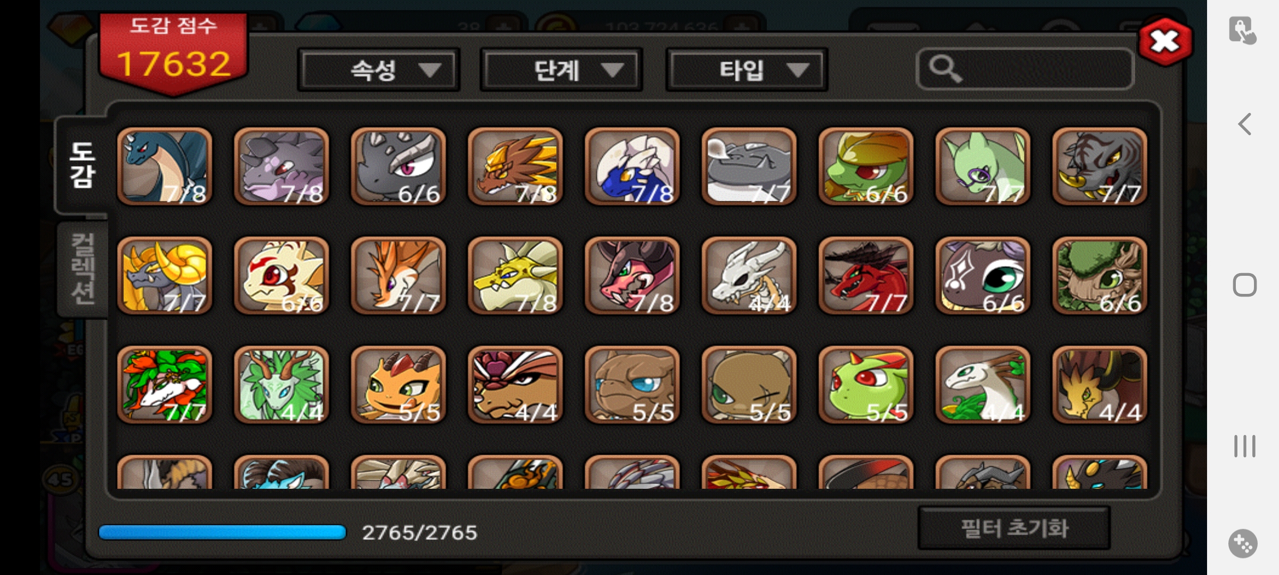Open the golden ram-horned dragon entry

[x=165, y=275]
